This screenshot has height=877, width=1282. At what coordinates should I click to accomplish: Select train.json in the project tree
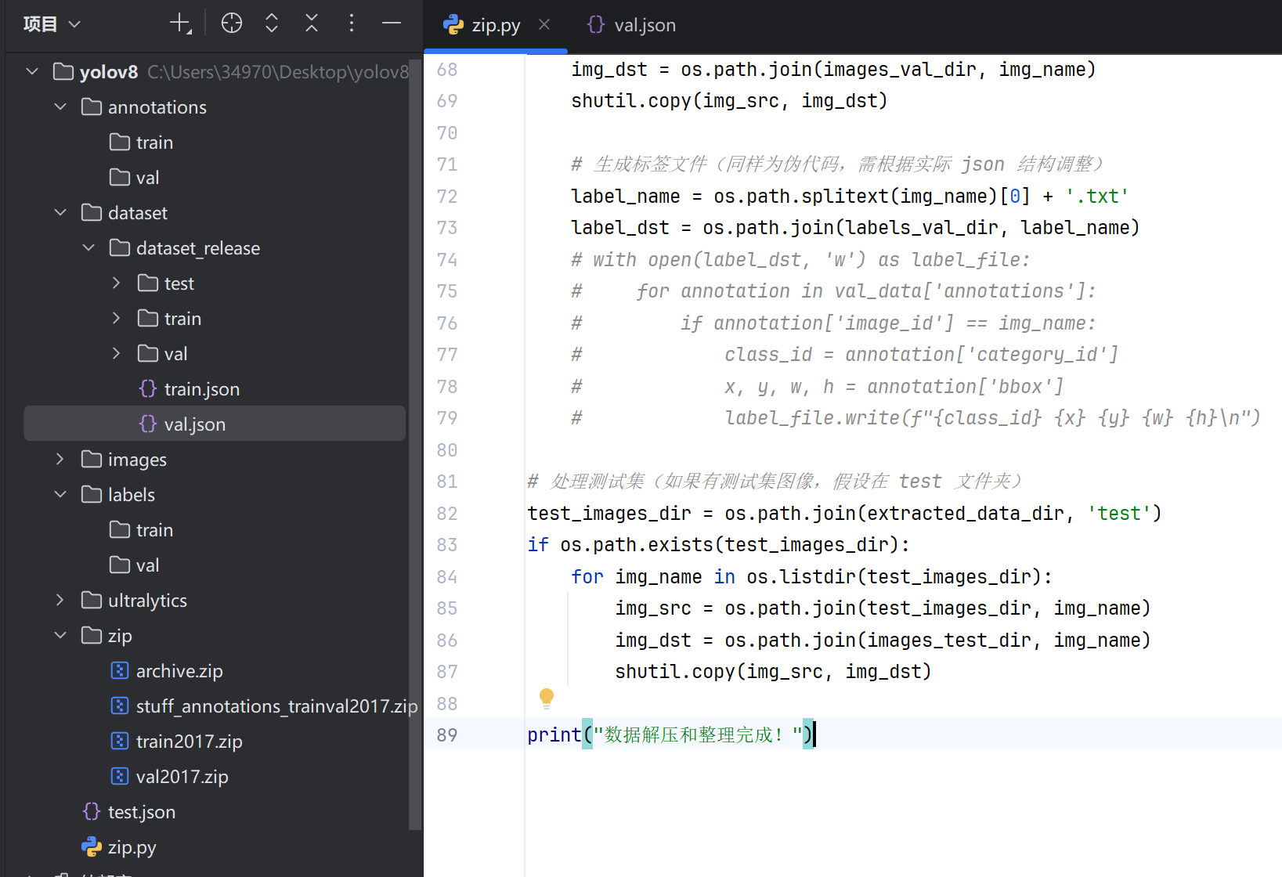215,389
